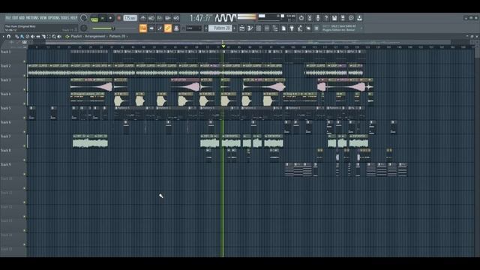The width and height of the screenshot is (480, 270).
Task: Open the FILE menu
Action: (x=8, y=18)
